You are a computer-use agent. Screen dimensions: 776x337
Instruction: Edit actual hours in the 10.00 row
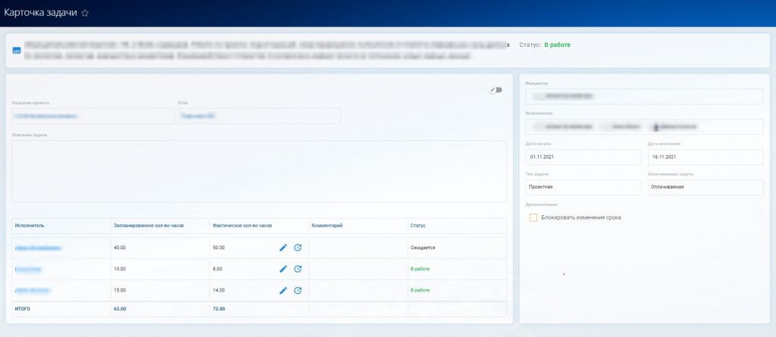tap(283, 269)
